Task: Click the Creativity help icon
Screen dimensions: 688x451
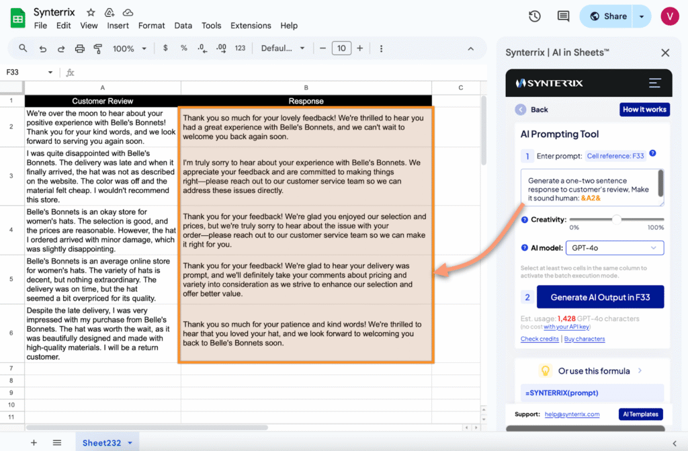Action: (x=524, y=220)
